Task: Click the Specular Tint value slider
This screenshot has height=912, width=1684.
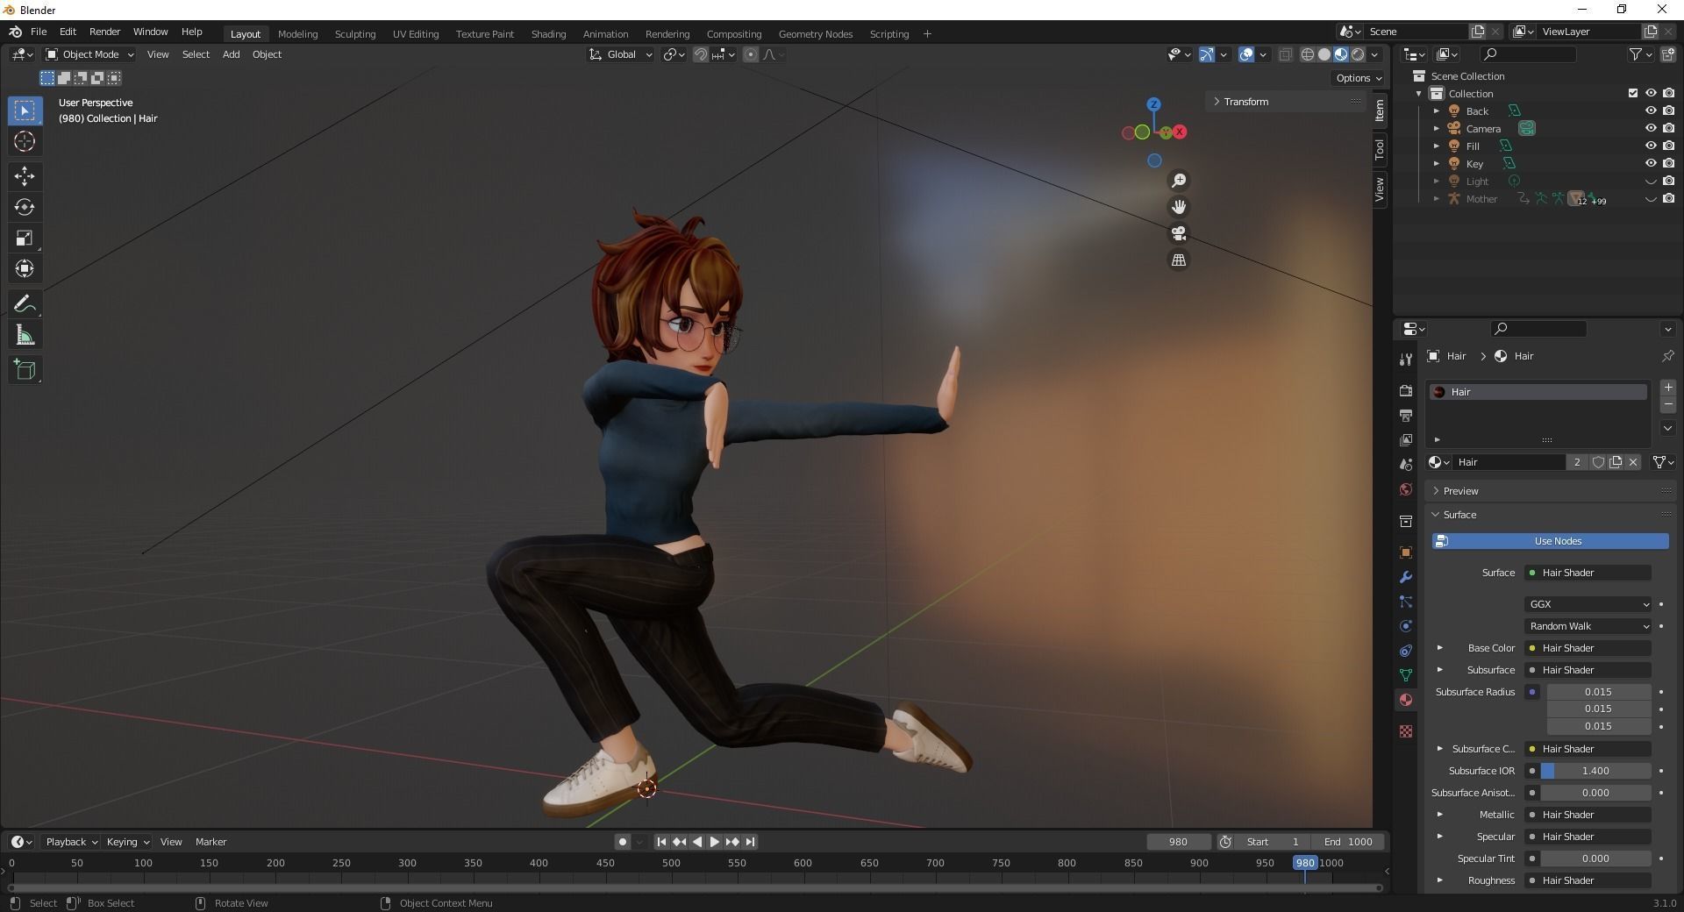Action: pyautogui.click(x=1595, y=859)
